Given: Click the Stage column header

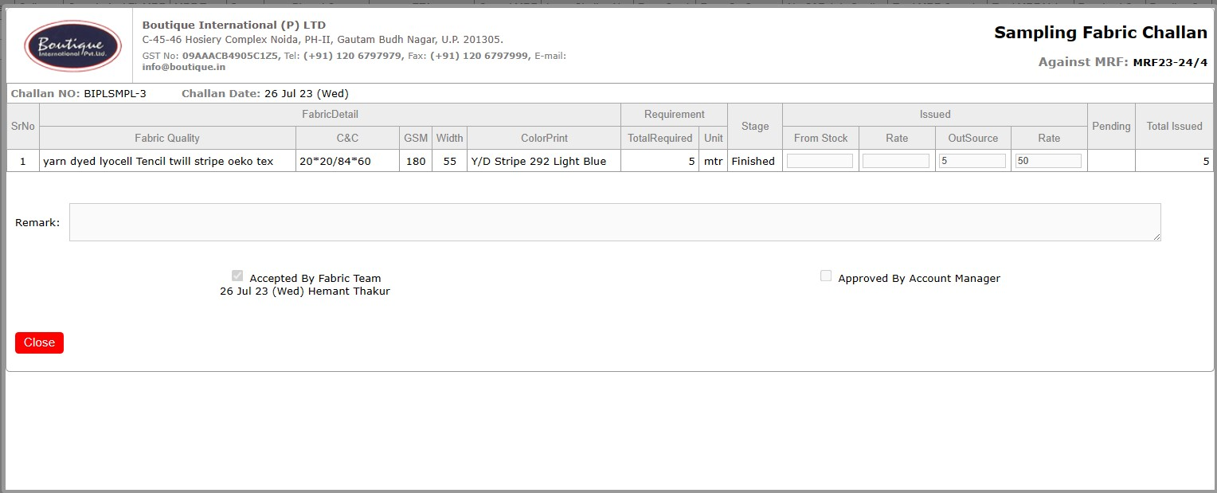Looking at the screenshot, I should pos(755,126).
